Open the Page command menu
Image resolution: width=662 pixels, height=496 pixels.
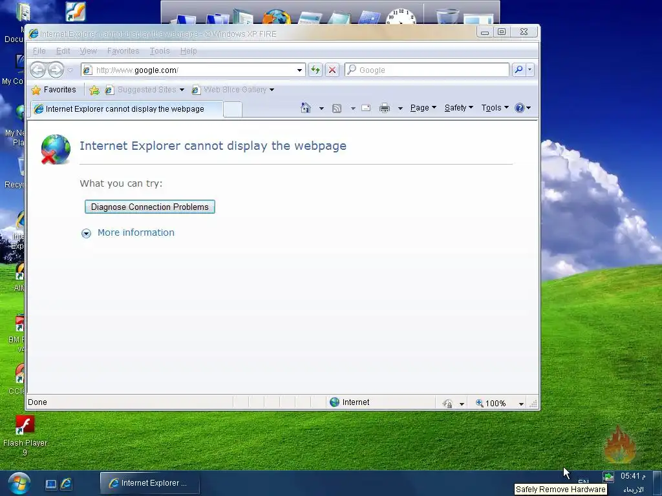pos(423,108)
